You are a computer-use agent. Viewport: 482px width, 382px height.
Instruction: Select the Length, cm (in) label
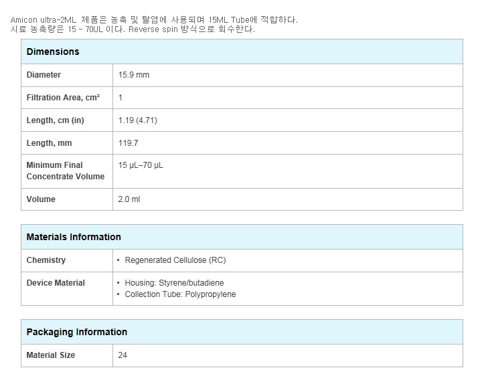coord(56,120)
